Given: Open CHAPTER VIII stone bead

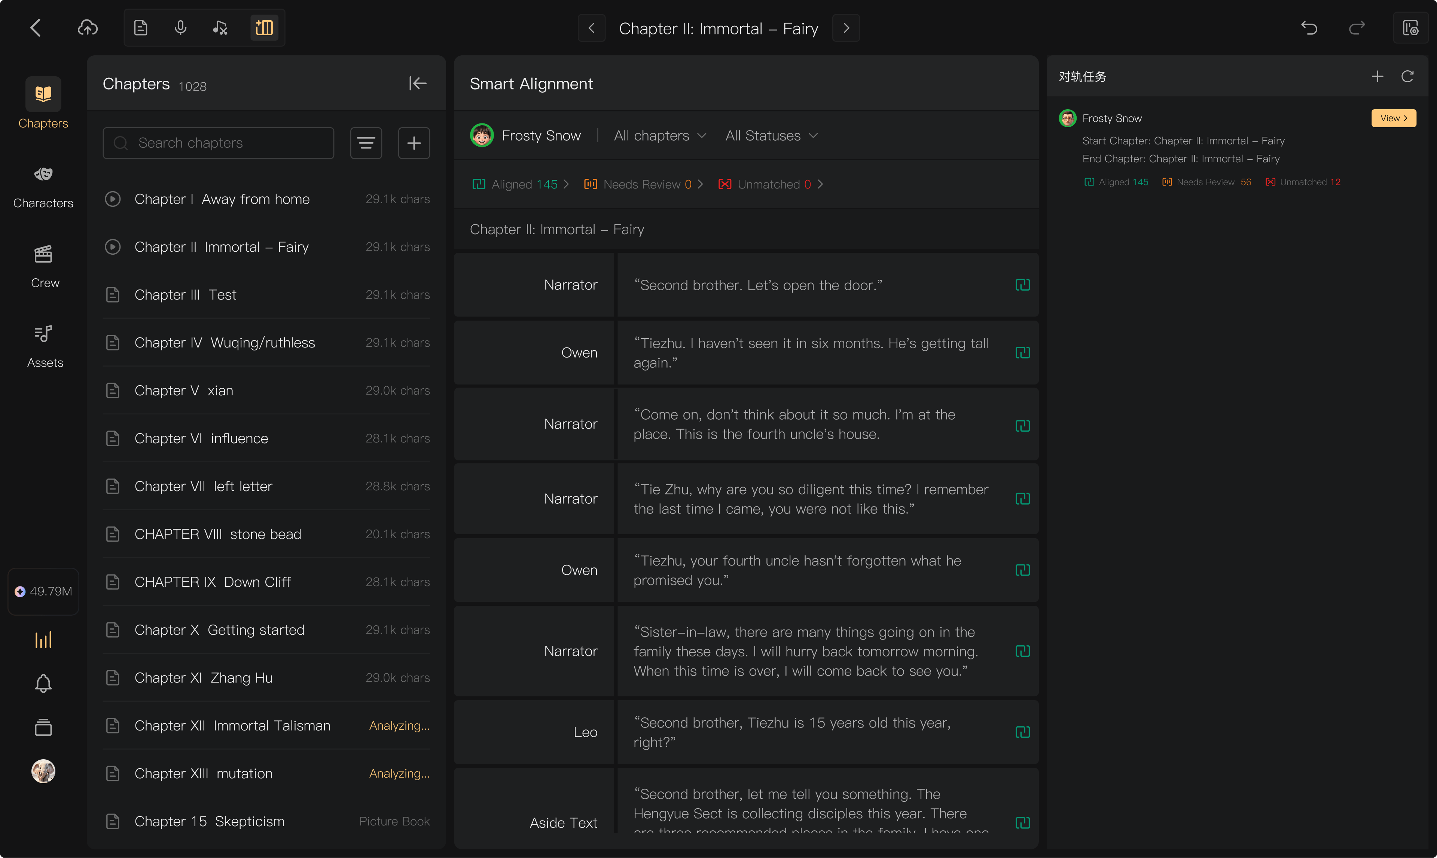Looking at the screenshot, I should coord(267,534).
